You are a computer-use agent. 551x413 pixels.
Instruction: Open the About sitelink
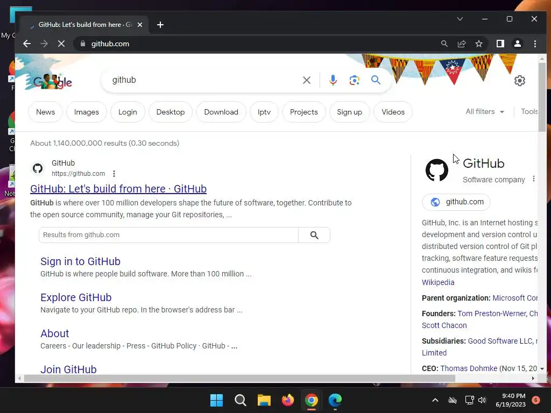(54, 333)
